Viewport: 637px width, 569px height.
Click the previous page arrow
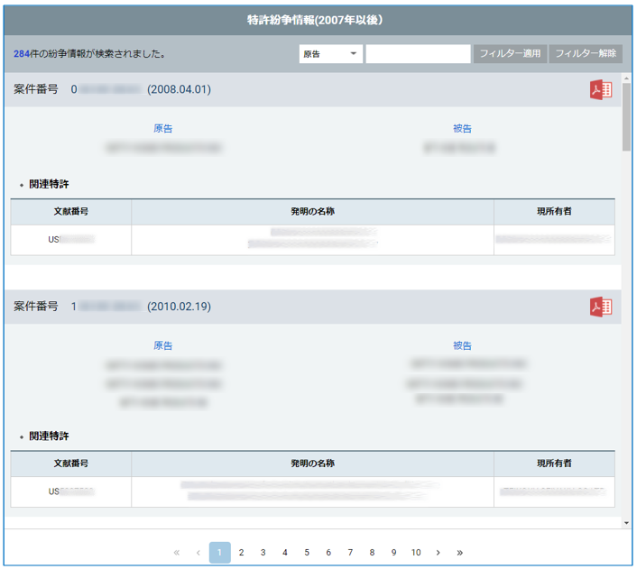198,553
